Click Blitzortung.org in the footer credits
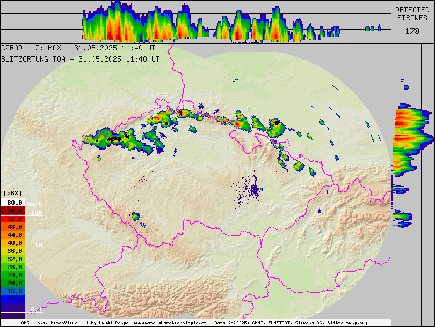The height and width of the screenshot is (327, 435). pyautogui.click(x=347, y=323)
